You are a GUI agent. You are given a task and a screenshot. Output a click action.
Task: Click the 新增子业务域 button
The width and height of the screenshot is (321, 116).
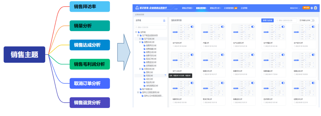(x=267, y=20)
